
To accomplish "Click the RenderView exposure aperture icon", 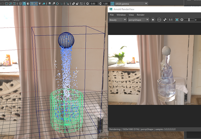I will pos(182,20).
